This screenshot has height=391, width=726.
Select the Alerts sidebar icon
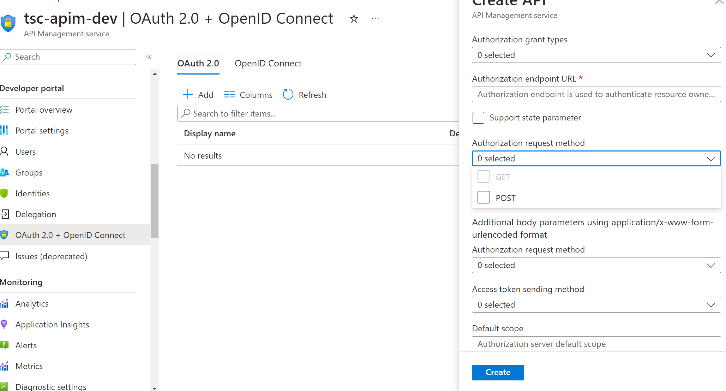(5, 345)
